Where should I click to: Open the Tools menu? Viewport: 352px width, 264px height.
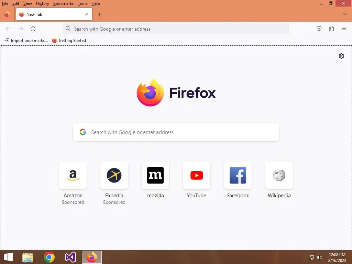pyautogui.click(x=82, y=3)
